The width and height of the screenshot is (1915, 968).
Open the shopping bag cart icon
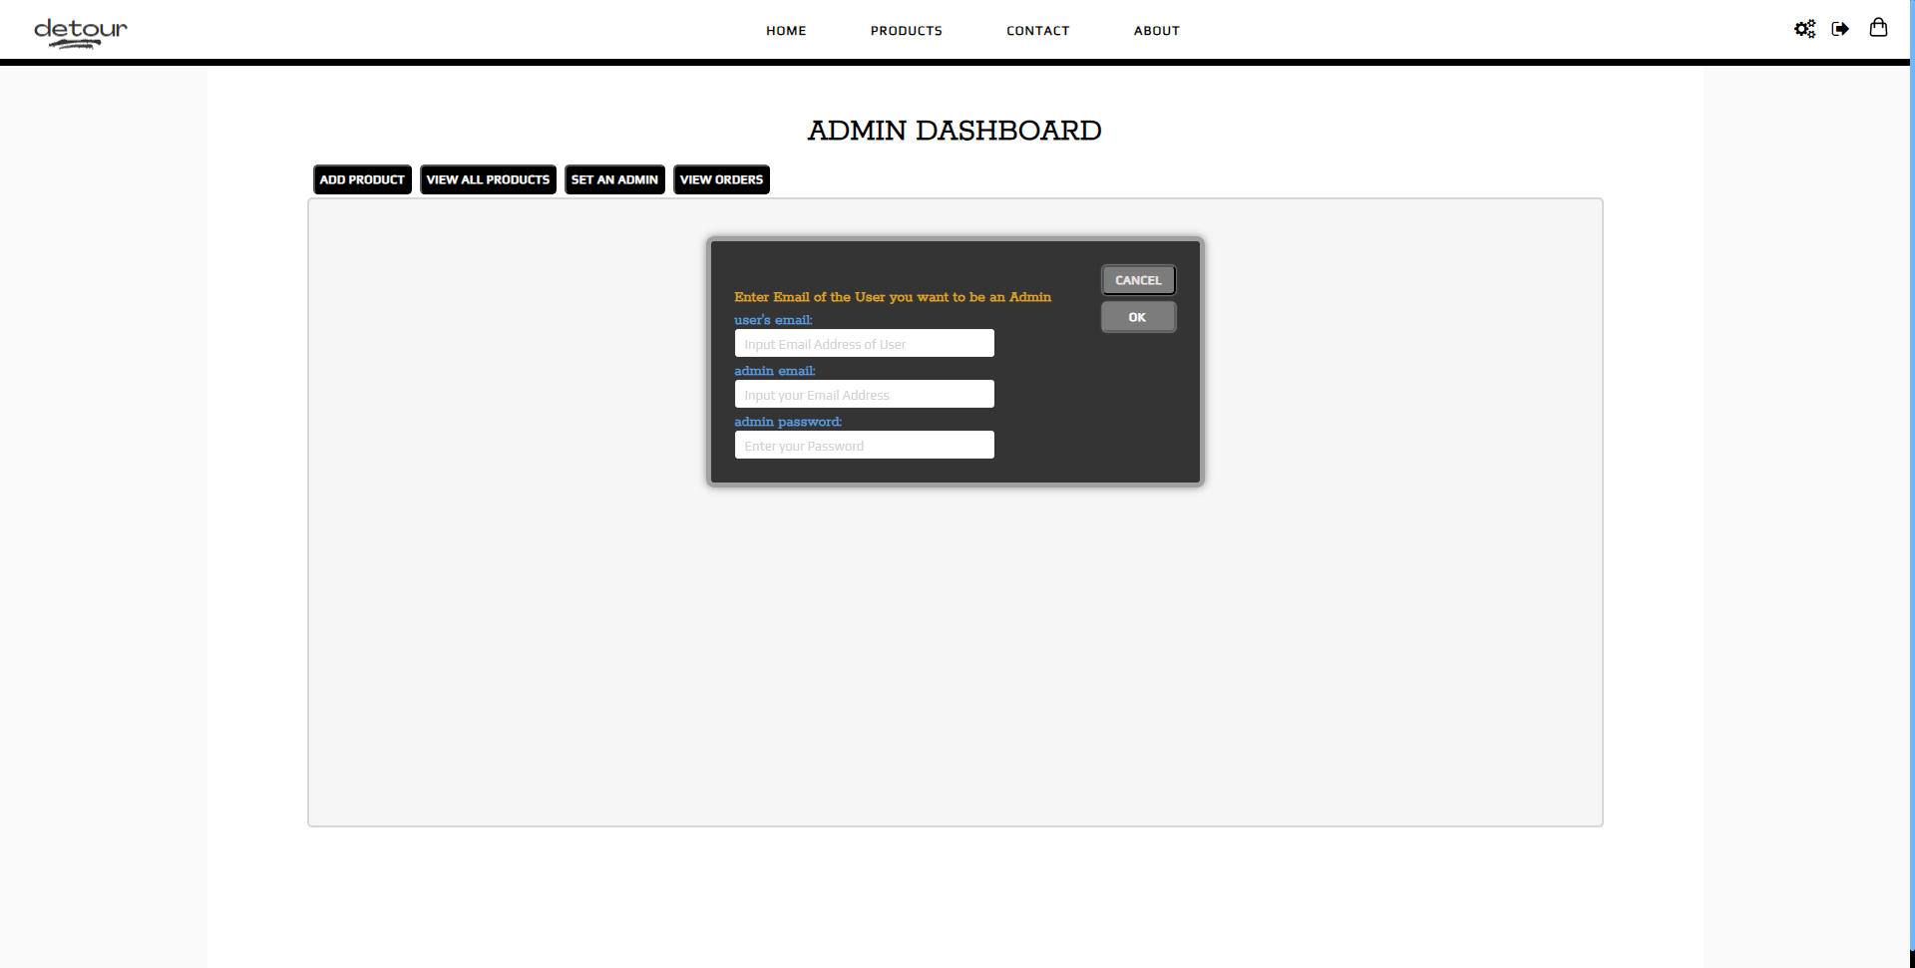coord(1878,28)
